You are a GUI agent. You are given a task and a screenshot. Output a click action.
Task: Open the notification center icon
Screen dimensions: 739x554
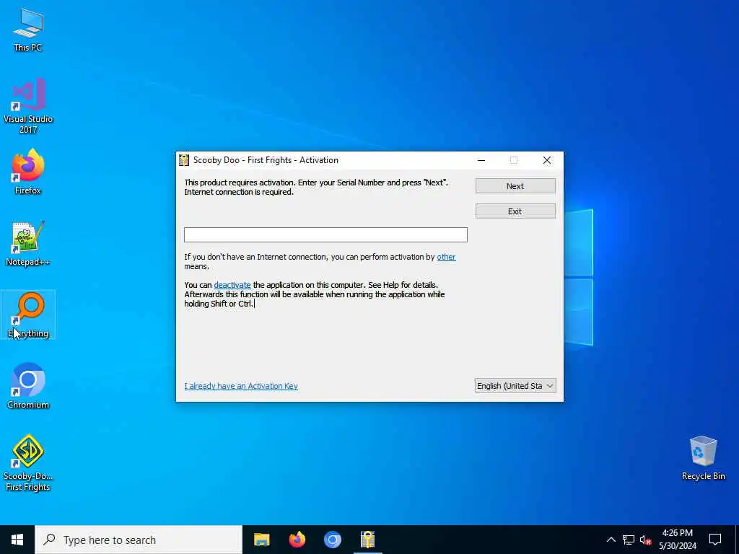[715, 540]
